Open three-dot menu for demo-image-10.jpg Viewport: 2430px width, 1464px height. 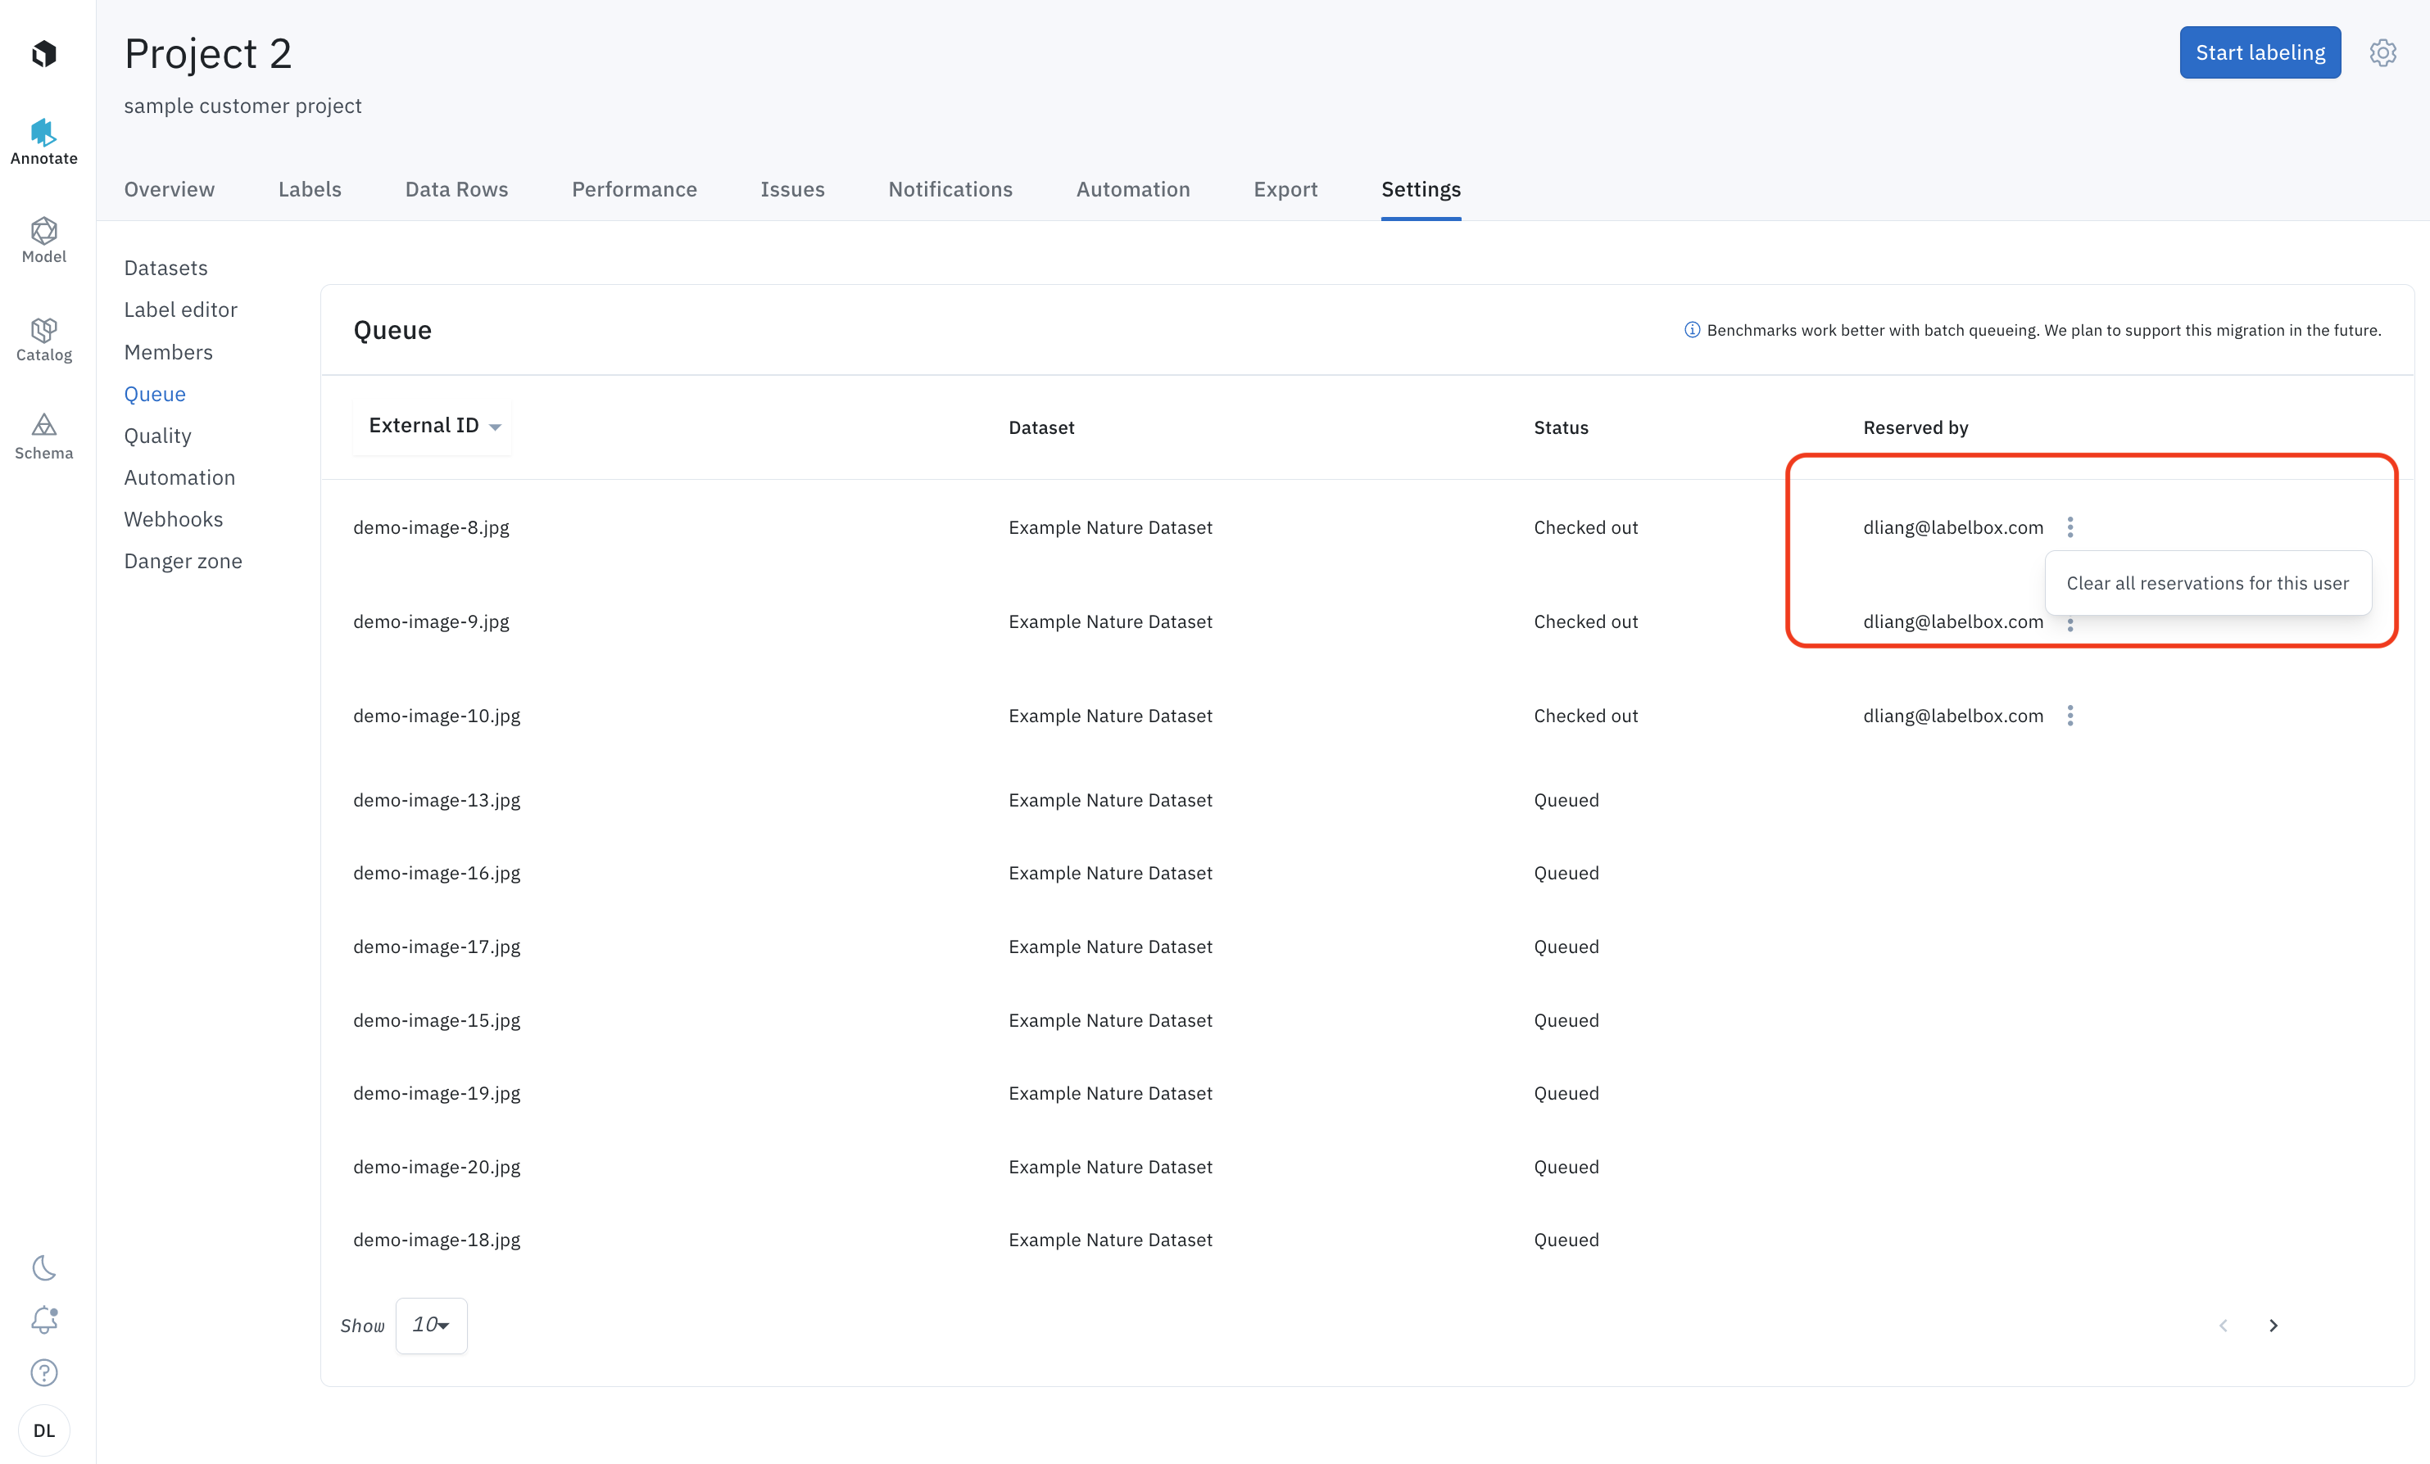tap(2070, 716)
